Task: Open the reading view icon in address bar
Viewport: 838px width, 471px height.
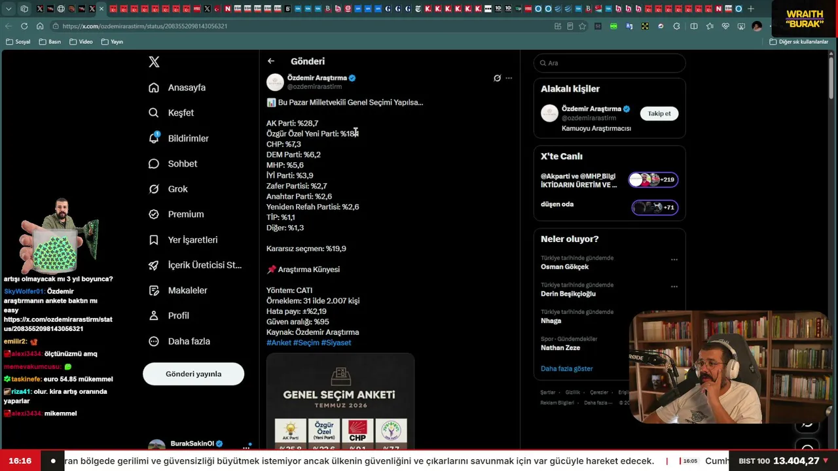Action: tap(570, 26)
